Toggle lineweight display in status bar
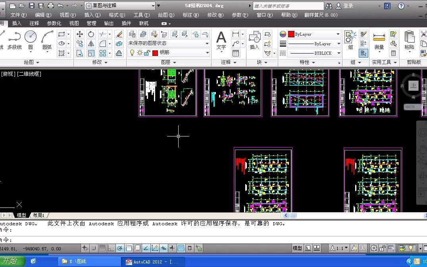427x267 pixels. (x=172, y=248)
